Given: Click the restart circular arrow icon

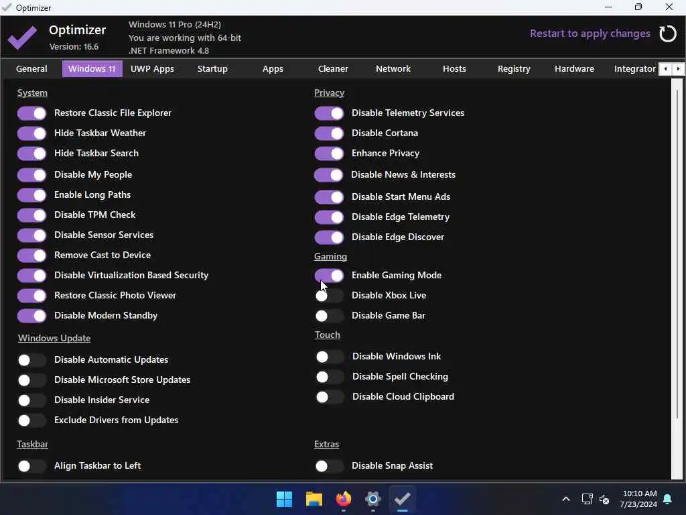Looking at the screenshot, I should (x=668, y=34).
